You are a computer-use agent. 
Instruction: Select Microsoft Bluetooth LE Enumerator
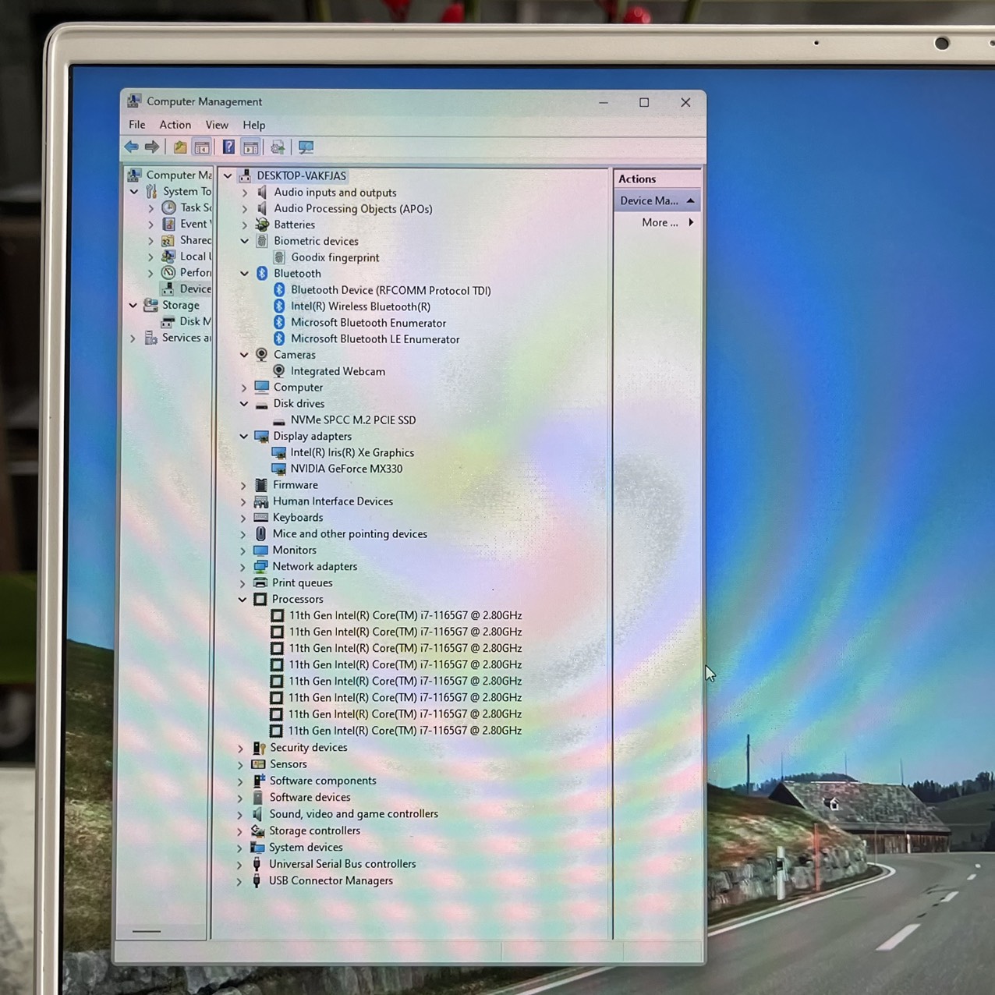click(375, 339)
